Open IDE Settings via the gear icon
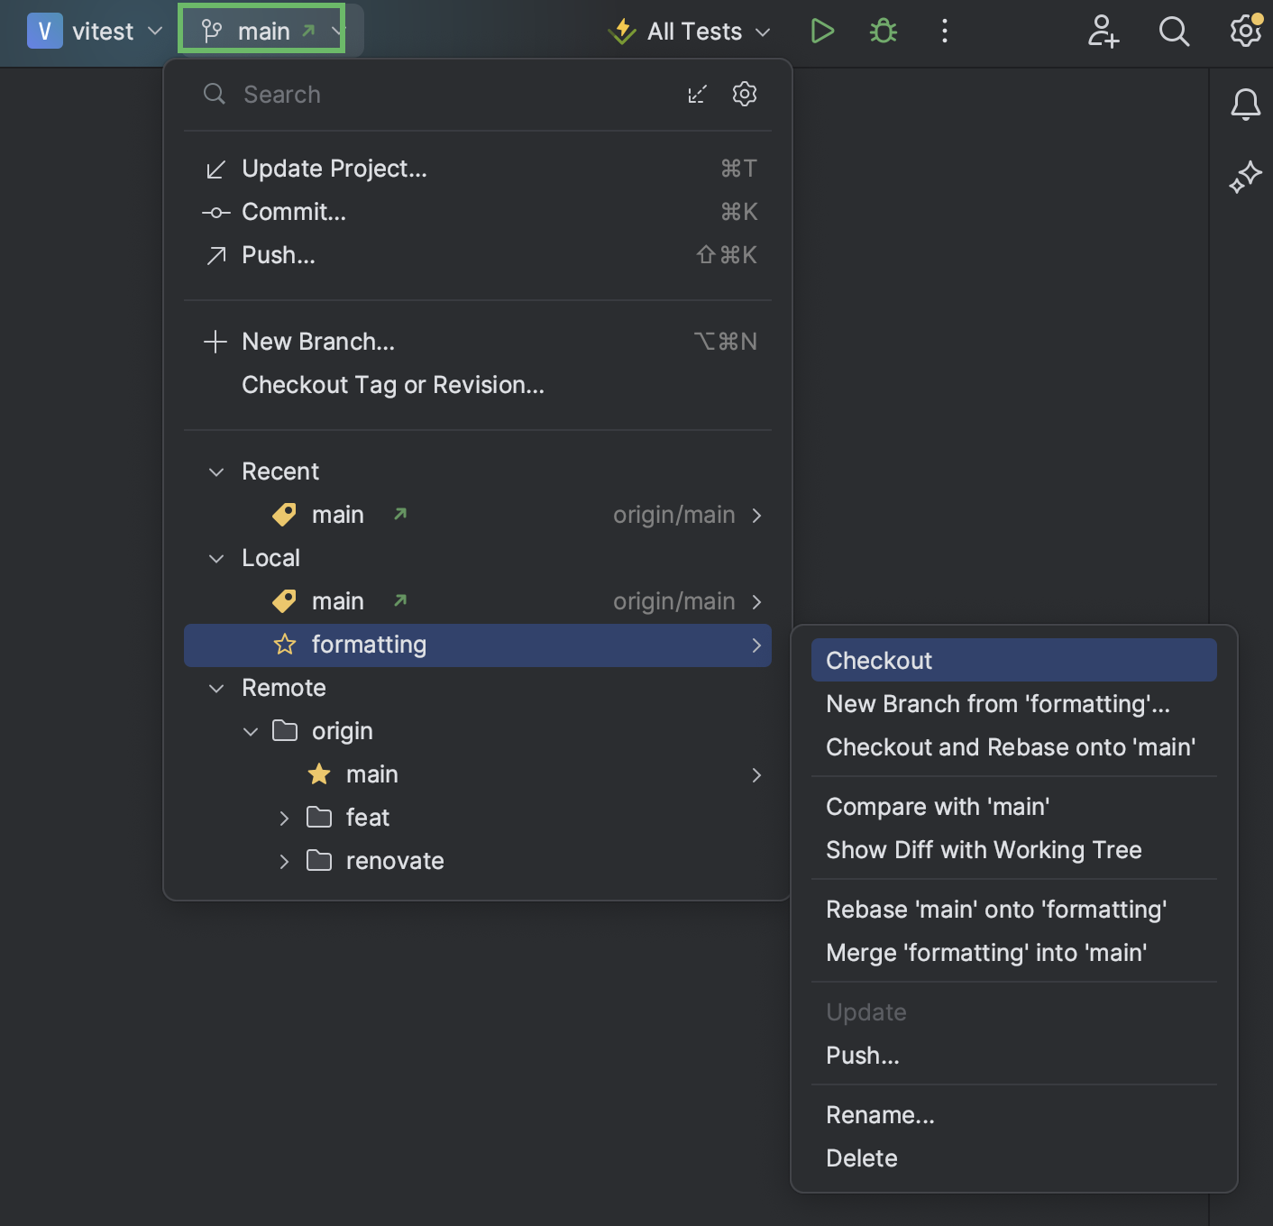Image resolution: width=1273 pixels, height=1226 pixels. point(1245,31)
